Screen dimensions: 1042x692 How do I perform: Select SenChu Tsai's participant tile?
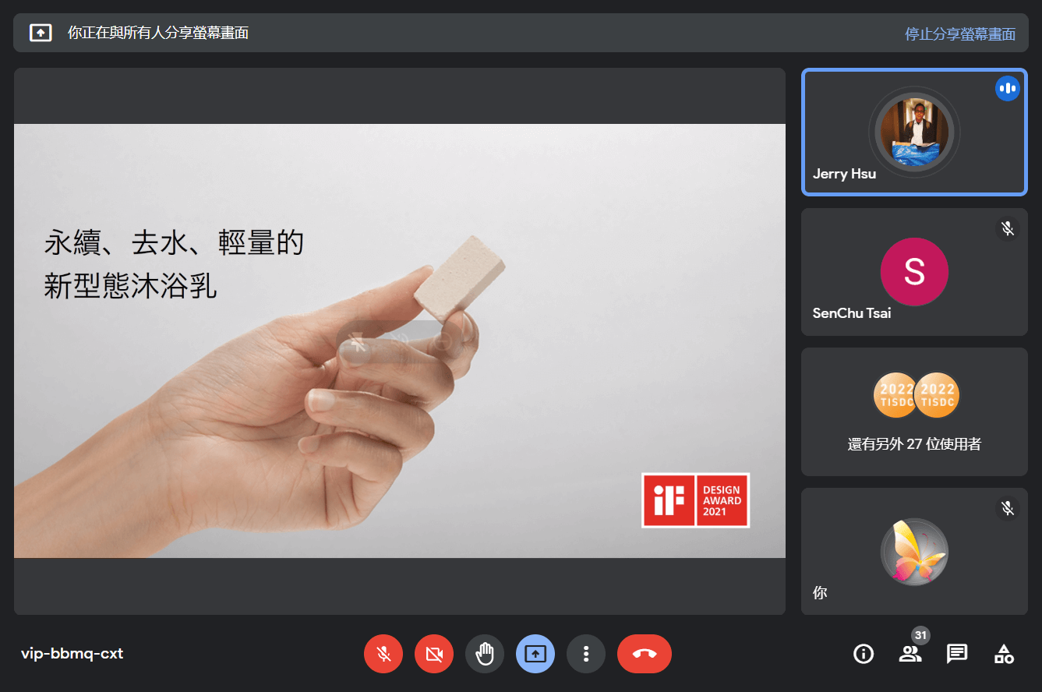click(x=913, y=272)
